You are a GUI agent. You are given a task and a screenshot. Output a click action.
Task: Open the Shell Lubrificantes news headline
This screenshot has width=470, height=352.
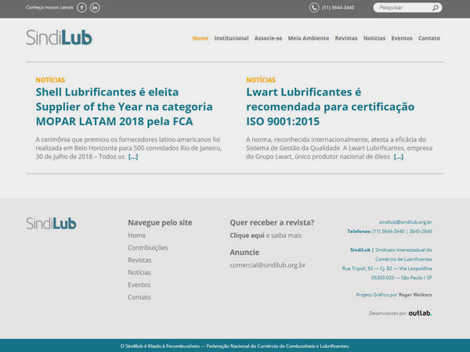point(124,106)
